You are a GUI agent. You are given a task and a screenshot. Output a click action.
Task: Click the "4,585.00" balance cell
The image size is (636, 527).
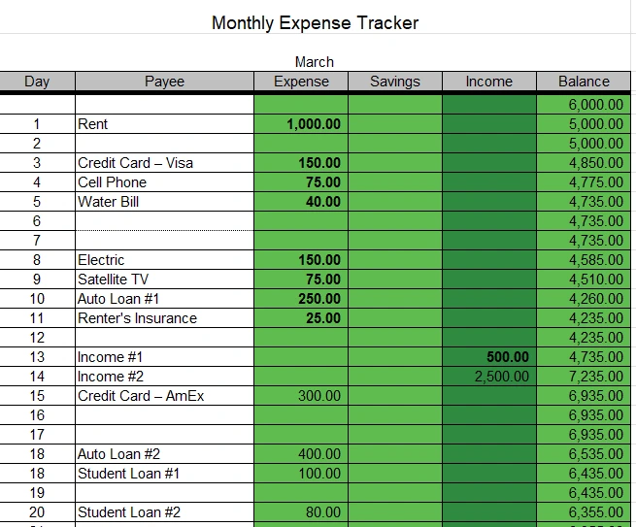tap(584, 260)
